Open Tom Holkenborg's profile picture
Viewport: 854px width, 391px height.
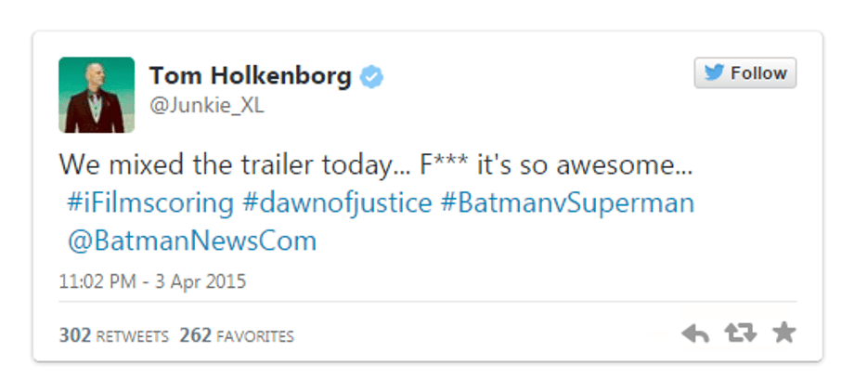point(97,94)
